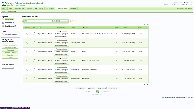Create a message A un estudiante
Screen dimensions: 194x109
10,45
